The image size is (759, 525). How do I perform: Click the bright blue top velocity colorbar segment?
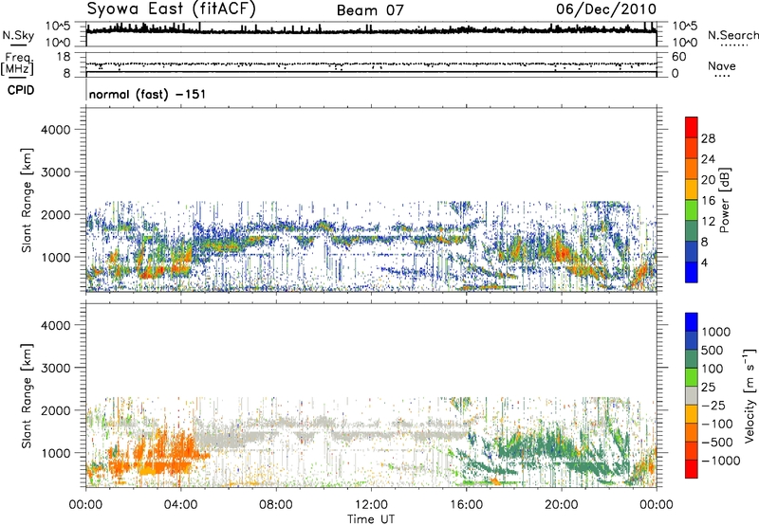tap(692, 322)
